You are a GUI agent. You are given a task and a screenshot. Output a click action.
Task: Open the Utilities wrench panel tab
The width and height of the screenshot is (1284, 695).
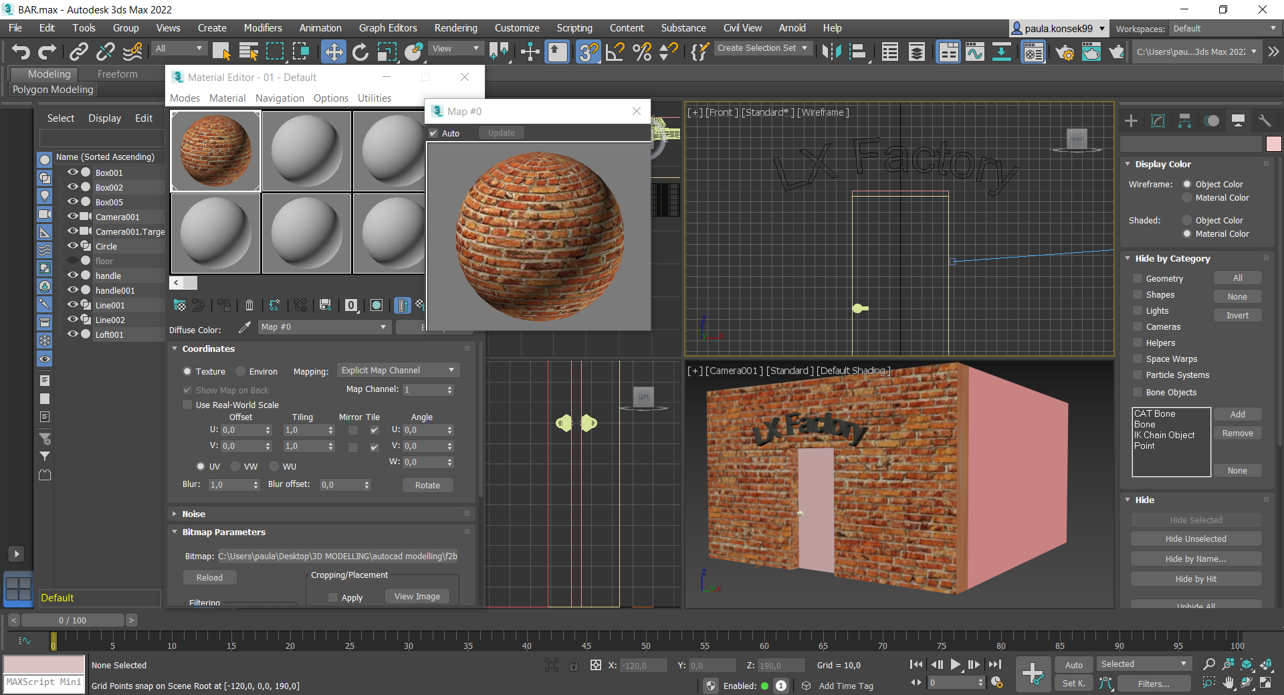click(x=1264, y=120)
